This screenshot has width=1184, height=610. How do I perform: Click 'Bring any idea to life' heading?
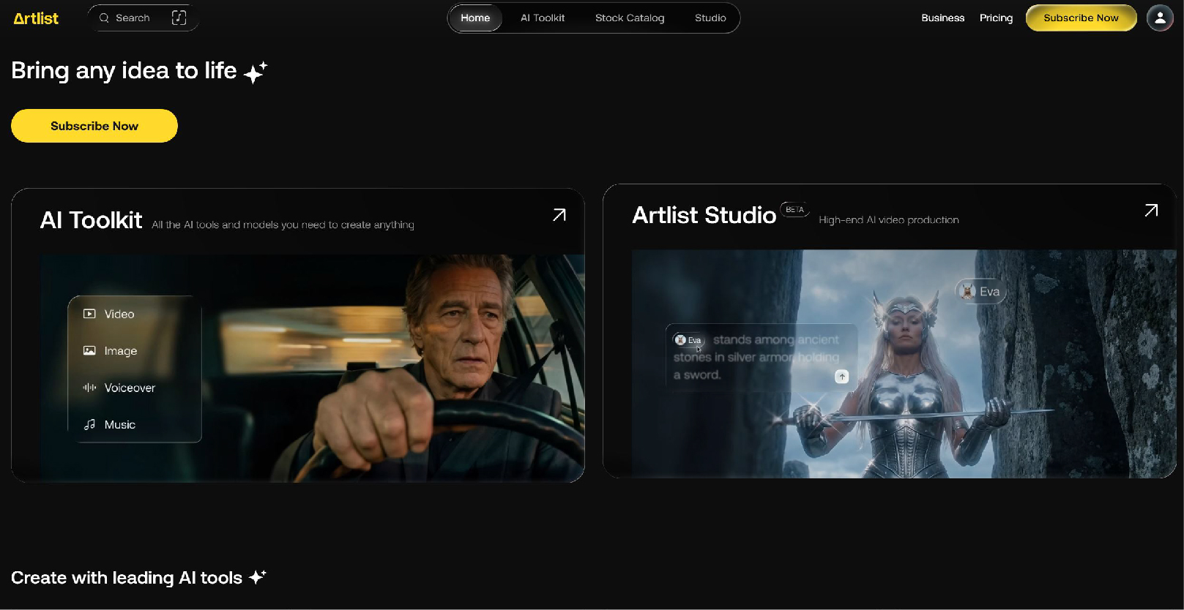pyautogui.click(x=124, y=71)
